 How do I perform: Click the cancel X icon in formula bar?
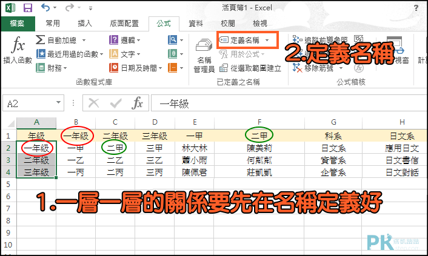pos(93,103)
